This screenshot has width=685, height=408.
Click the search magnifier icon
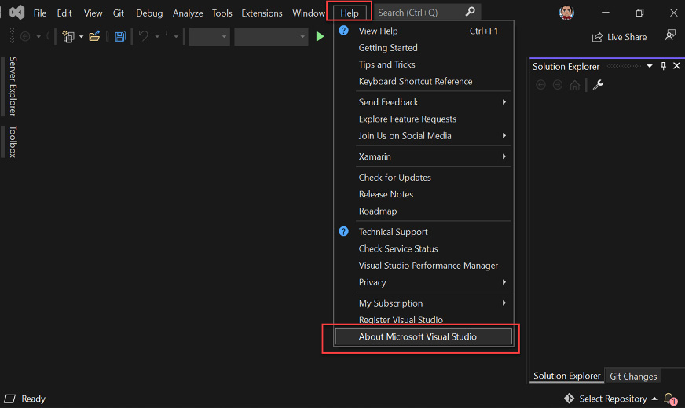pos(470,12)
